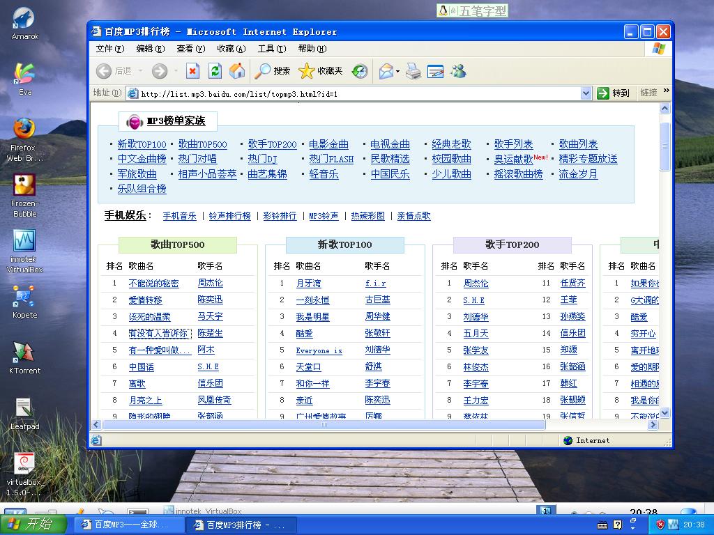Image resolution: width=714 pixels, height=535 pixels.
Task: Open the 铃声排行榜 link
Action: (229, 216)
